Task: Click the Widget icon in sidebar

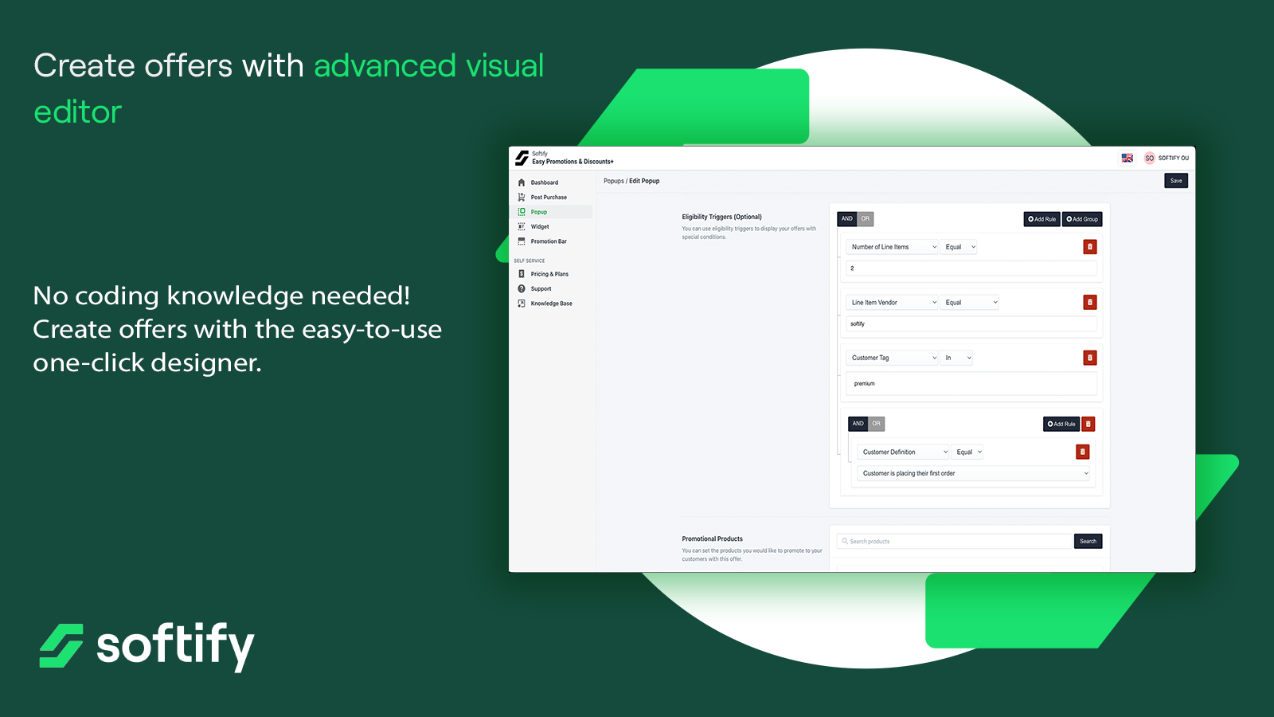Action: 522,226
